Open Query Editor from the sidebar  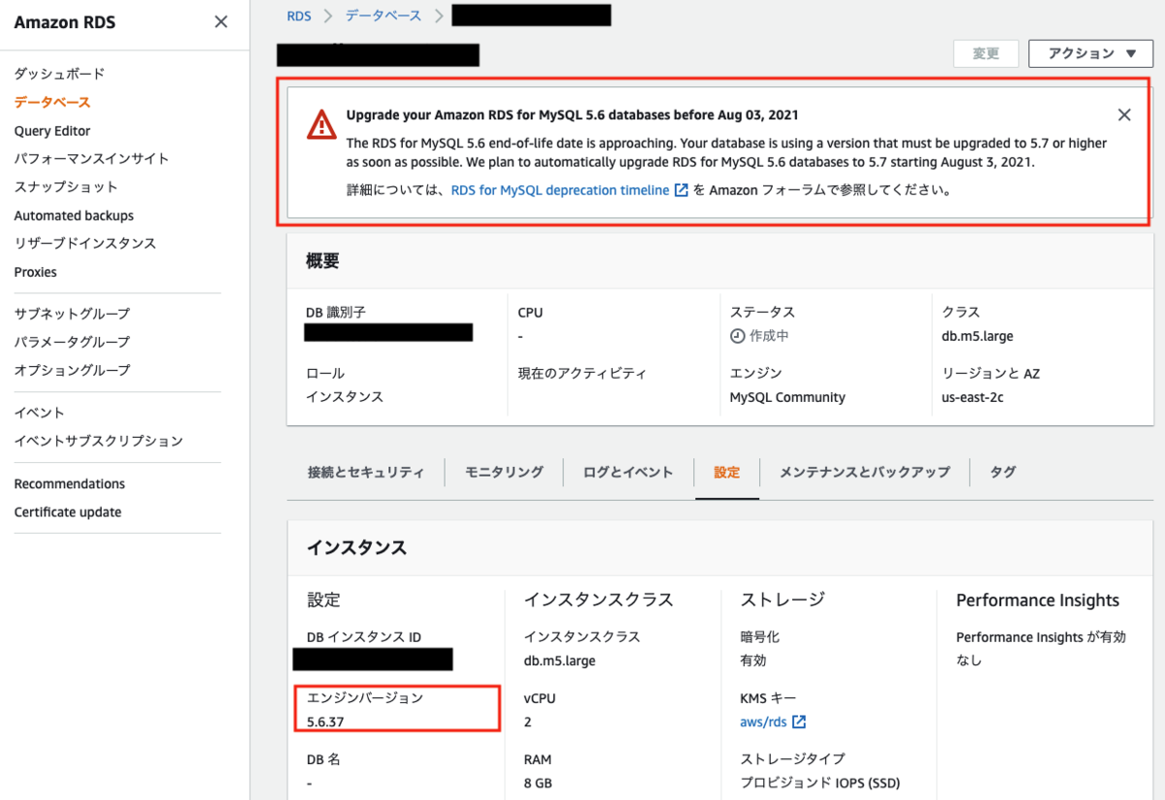tap(52, 130)
